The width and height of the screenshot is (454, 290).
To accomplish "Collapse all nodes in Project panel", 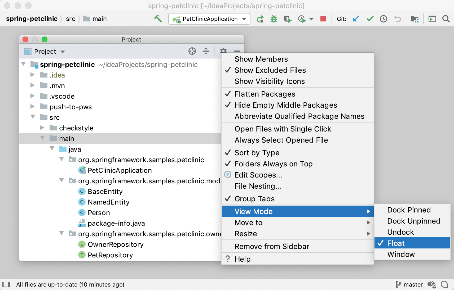I will pyautogui.click(x=206, y=51).
